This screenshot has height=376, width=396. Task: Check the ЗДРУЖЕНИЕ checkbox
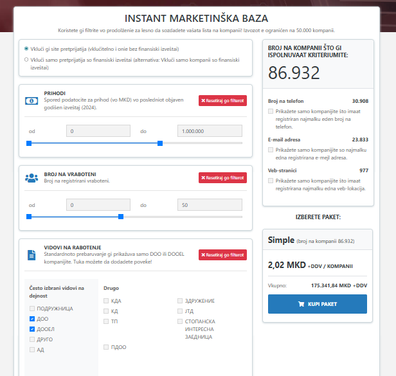(180, 301)
